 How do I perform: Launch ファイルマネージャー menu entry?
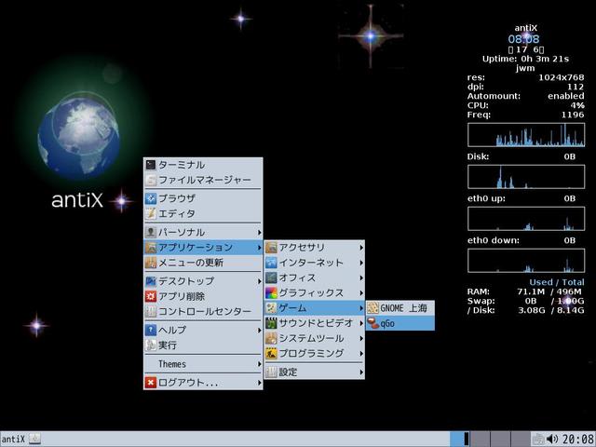click(x=203, y=180)
